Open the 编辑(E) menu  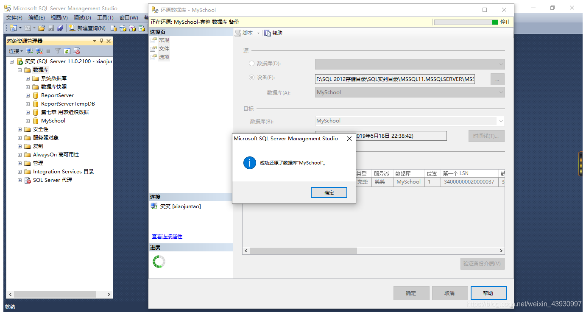click(36, 18)
